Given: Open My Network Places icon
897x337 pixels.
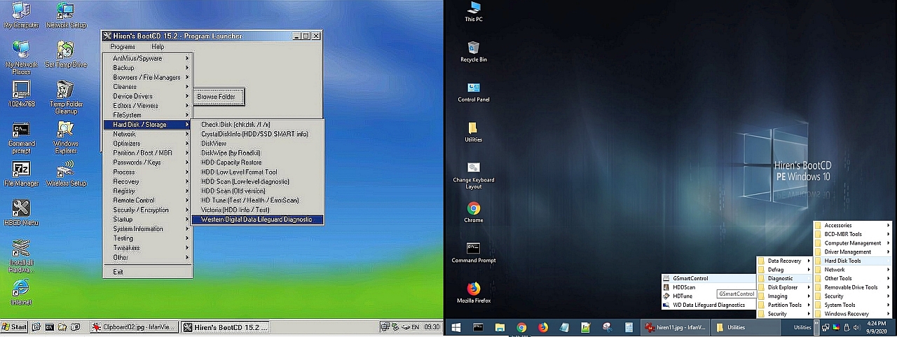Looking at the screenshot, I should click(21, 58).
